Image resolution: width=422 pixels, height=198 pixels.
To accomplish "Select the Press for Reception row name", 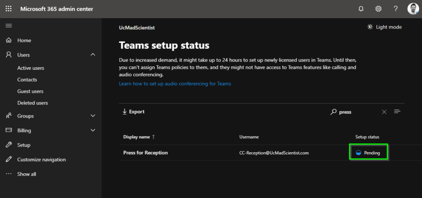I will [x=145, y=153].
